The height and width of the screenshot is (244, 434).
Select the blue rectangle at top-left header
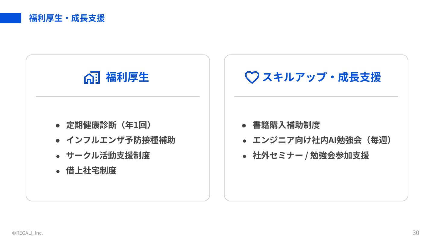coord(11,18)
